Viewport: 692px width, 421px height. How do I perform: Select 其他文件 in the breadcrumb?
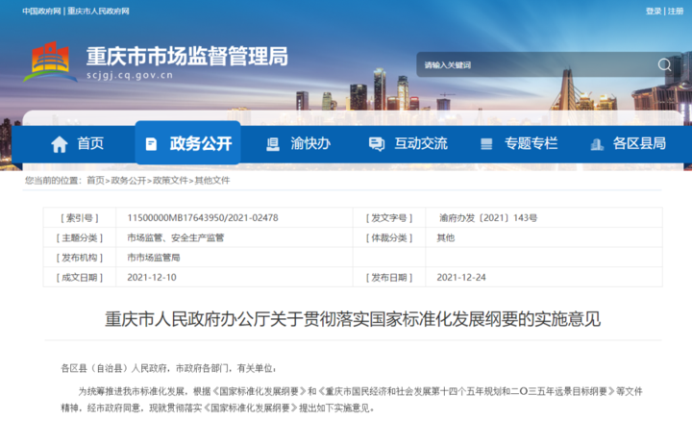[212, 180]
